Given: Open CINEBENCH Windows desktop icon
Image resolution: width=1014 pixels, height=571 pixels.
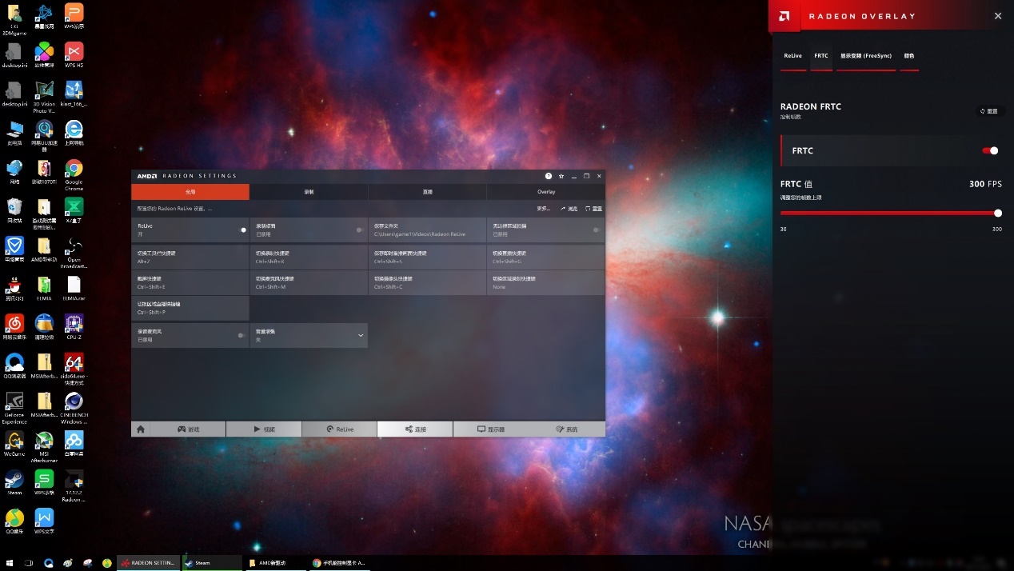Looking at the screenshot, I should 74,406.
